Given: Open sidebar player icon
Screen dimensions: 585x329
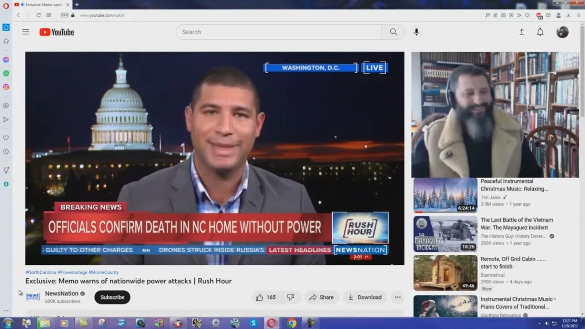Looking at the screenshot, I should (x=6, y=106).
